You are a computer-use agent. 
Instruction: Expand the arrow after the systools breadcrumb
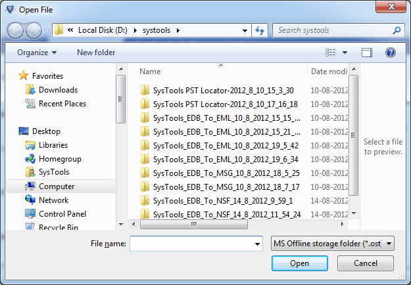(178, 30)
